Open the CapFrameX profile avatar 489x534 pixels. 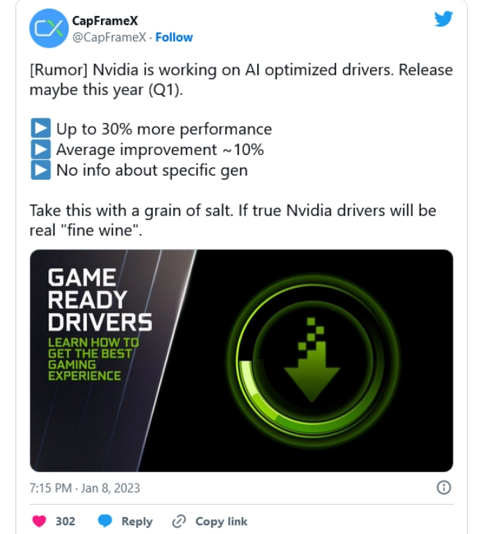[x=49, y=29]
